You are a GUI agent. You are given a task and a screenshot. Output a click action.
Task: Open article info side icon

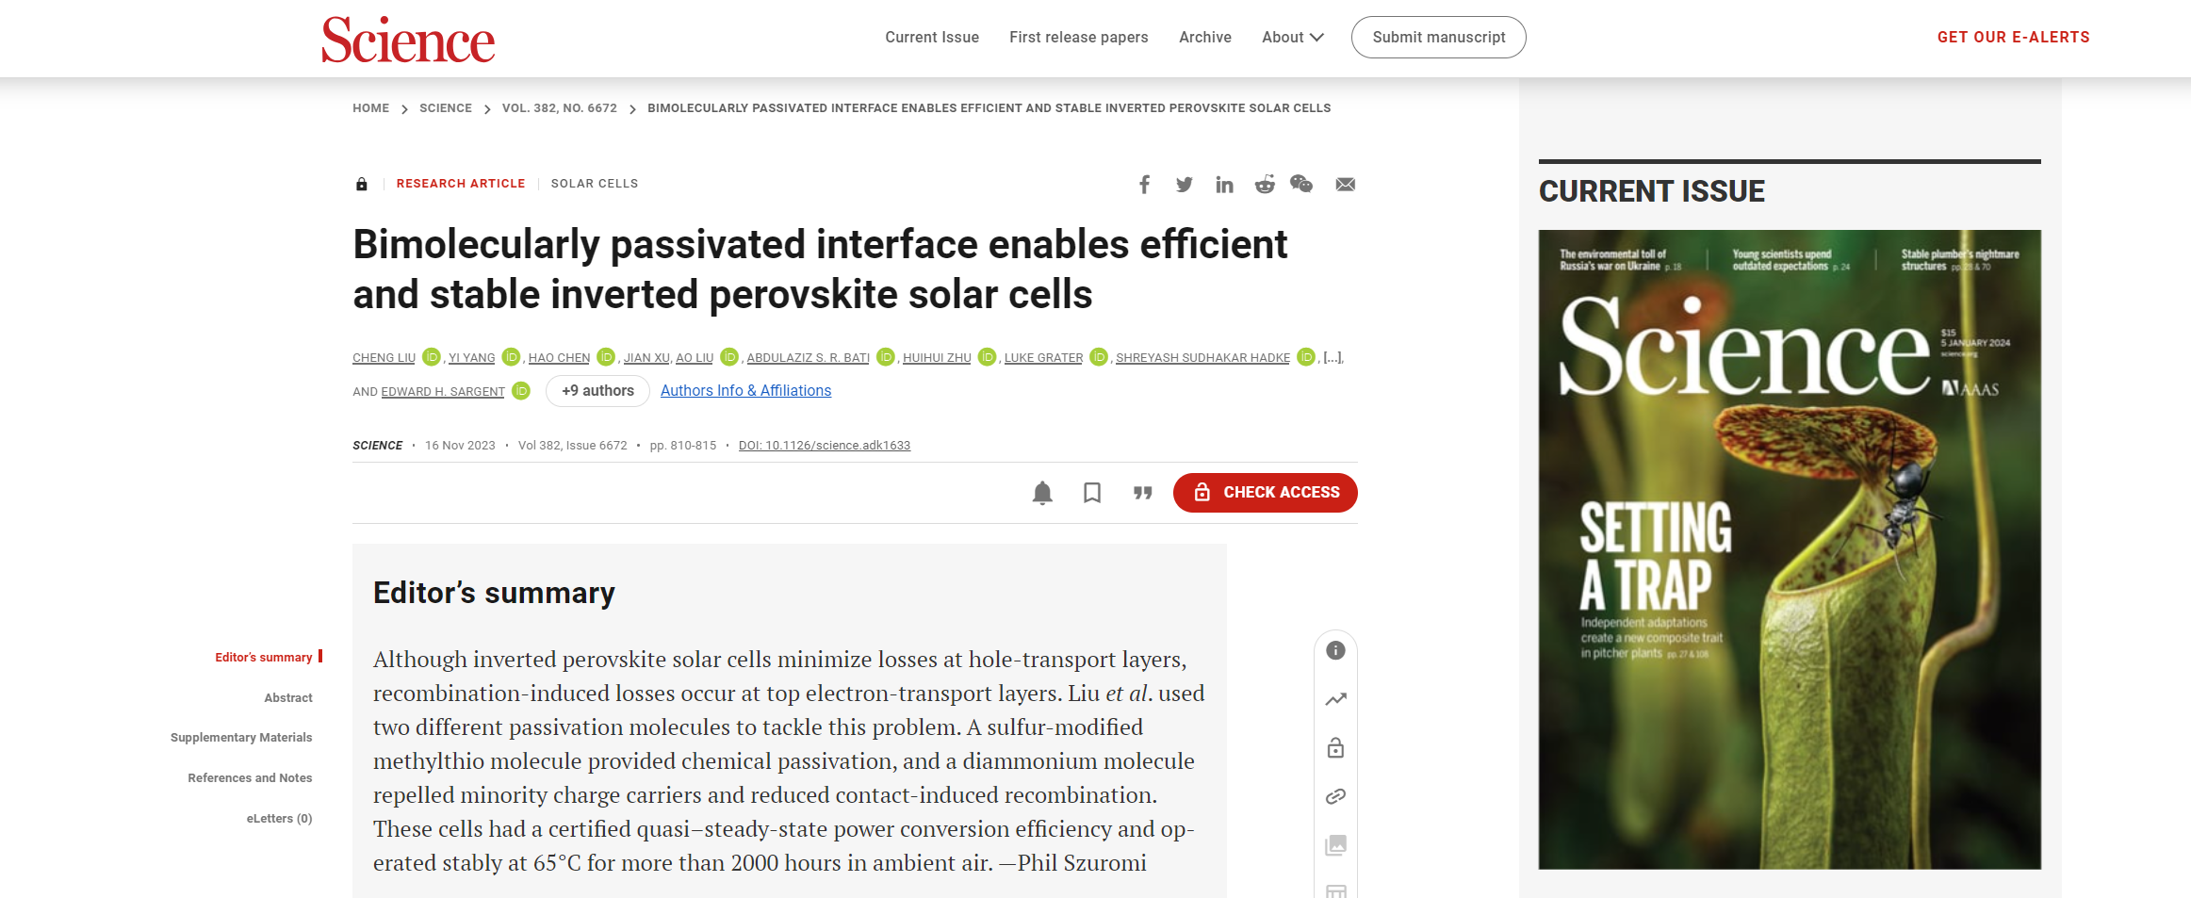coord(1335,650)
